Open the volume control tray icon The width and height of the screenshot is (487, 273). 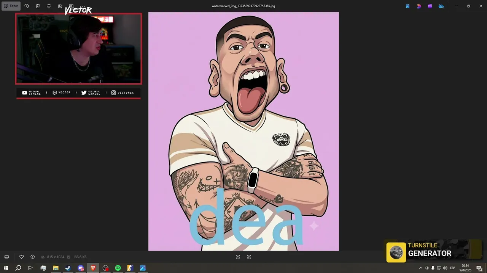coord(445,268)
